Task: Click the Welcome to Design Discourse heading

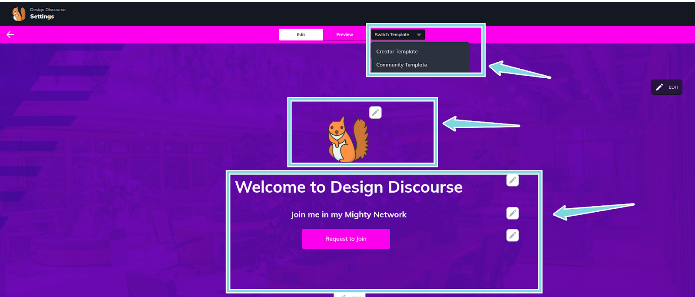Action: click(349, 187)
